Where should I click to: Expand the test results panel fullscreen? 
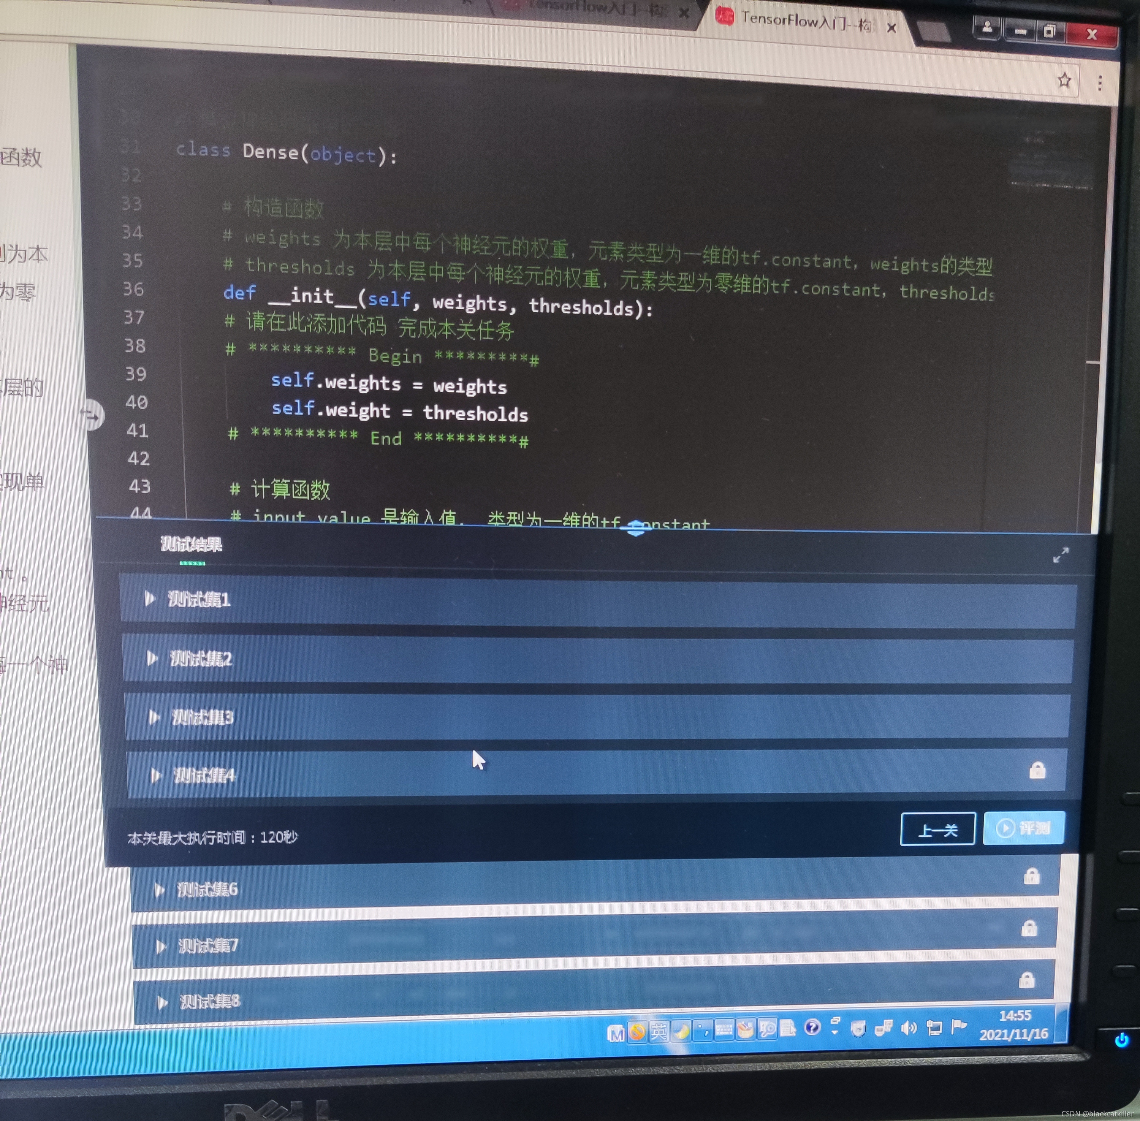coord(1061,555)
